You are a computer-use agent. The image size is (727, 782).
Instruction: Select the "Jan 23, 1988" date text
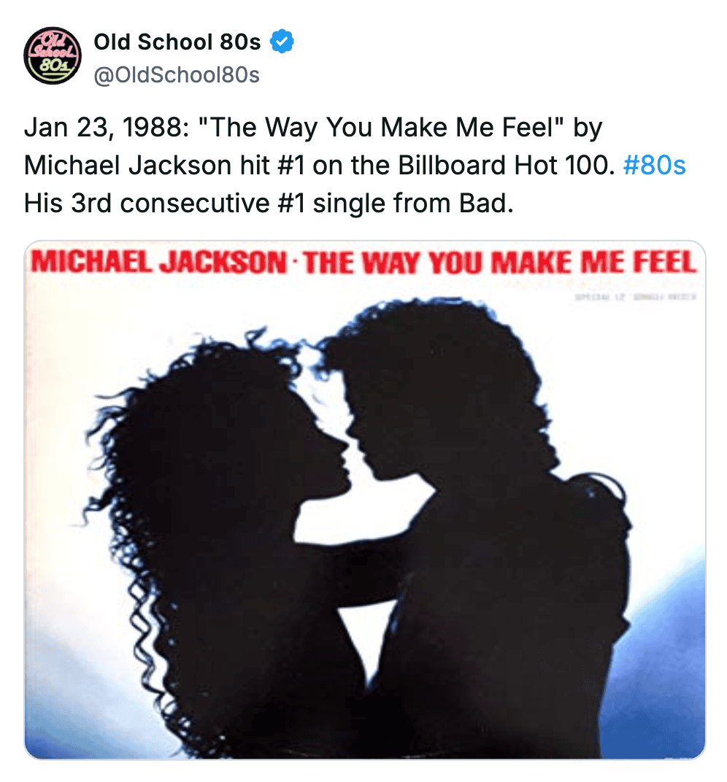107,128
